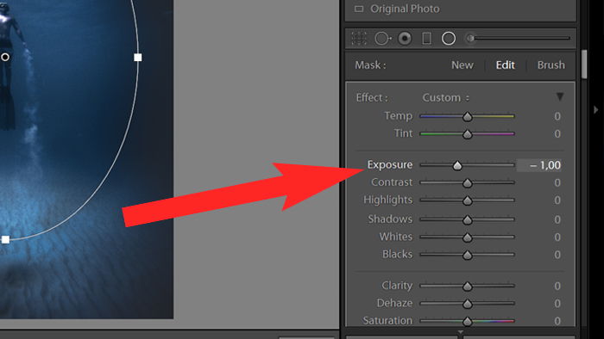Click the right panel scrollbar thumb

tap(584, 65)
